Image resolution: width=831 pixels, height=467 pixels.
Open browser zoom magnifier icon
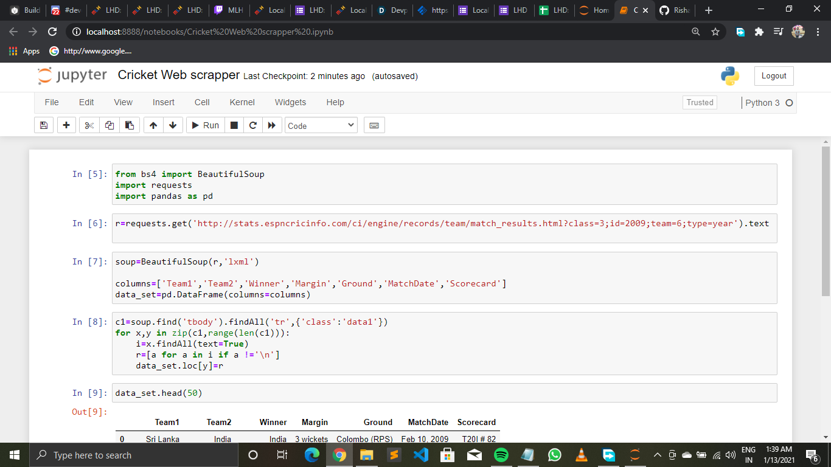(x=696, y=32)
